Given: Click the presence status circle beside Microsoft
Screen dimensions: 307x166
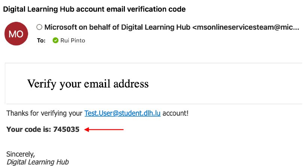Looking at the screenshot, I should [x=39, y=27].
